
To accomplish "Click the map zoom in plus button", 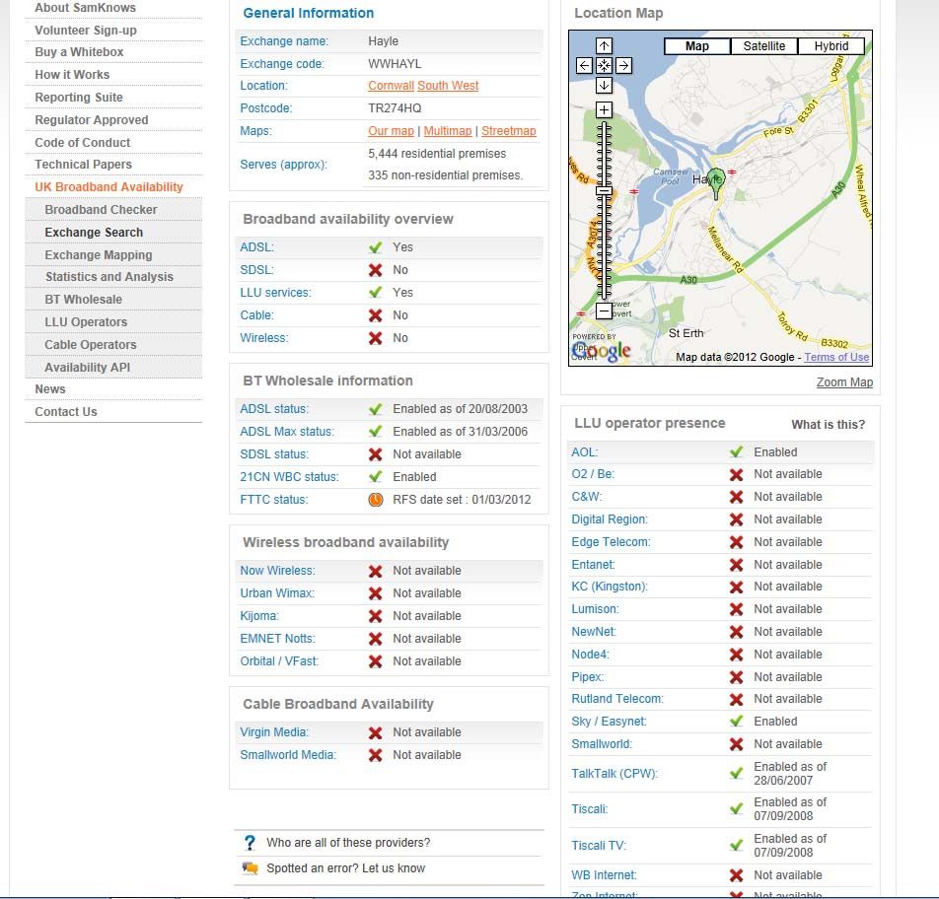I will pyautogui.click(x=604, y=109).
